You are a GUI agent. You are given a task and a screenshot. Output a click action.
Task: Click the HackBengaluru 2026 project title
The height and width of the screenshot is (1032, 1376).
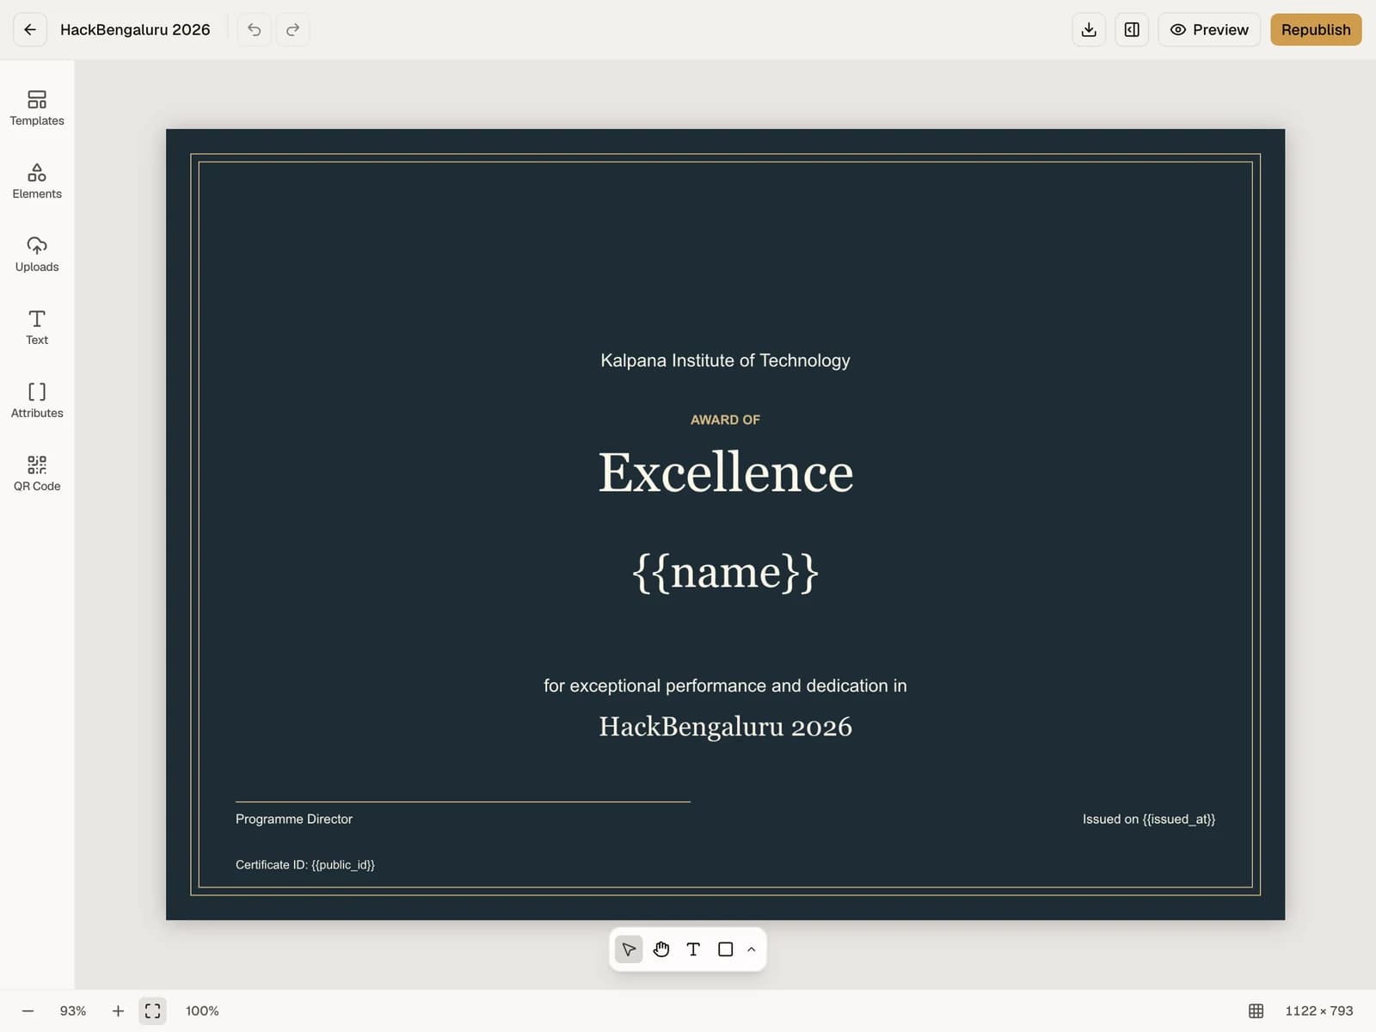coord(135,29)
